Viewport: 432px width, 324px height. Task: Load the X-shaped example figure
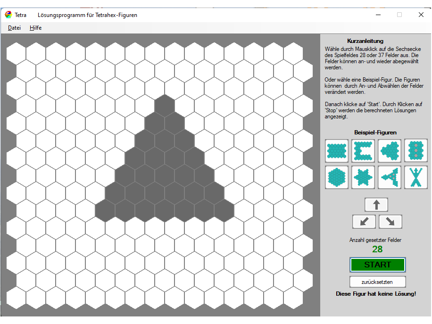416,177
